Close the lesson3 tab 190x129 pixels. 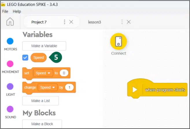(x=129, y=22)
